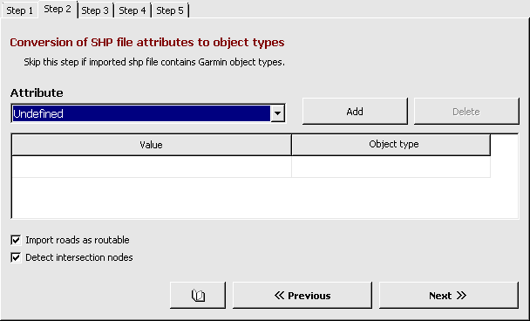Image resolution: width=530 pixels, height=321 pixels.
Task: Click the Value column header
Action: (x=152, y=145)
